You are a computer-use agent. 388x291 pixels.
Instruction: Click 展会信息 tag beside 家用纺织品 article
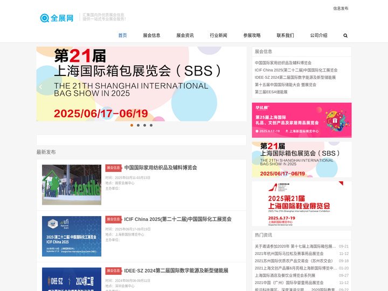point(113,168)
